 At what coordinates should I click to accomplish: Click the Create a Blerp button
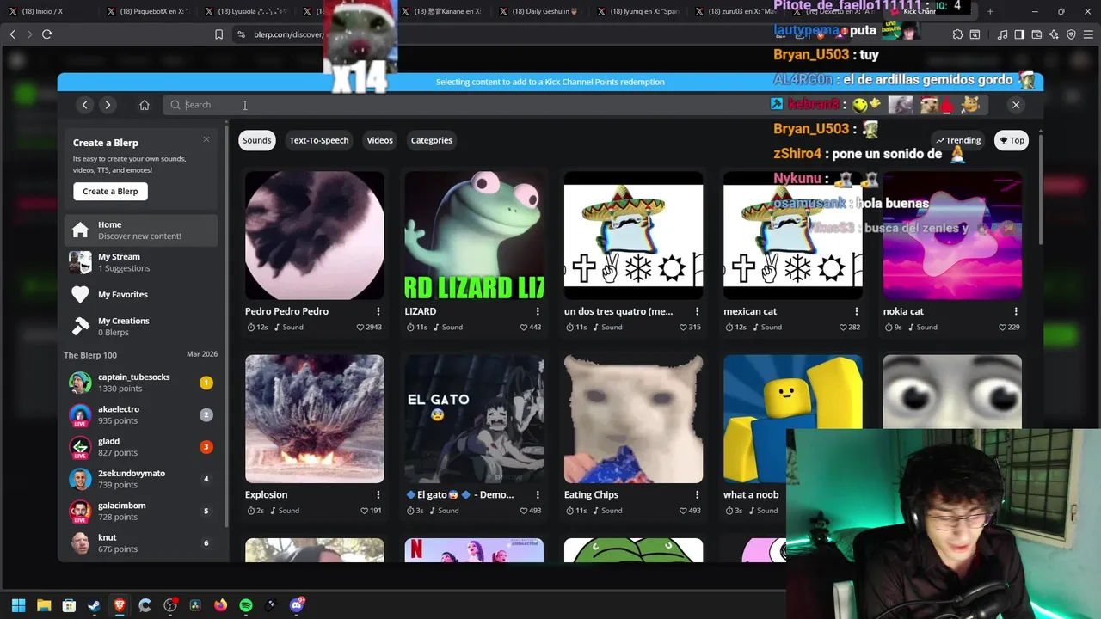[110, 191]
